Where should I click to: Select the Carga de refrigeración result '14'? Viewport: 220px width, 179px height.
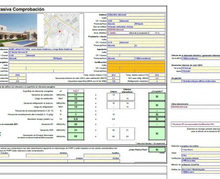(x=76, y=107)
